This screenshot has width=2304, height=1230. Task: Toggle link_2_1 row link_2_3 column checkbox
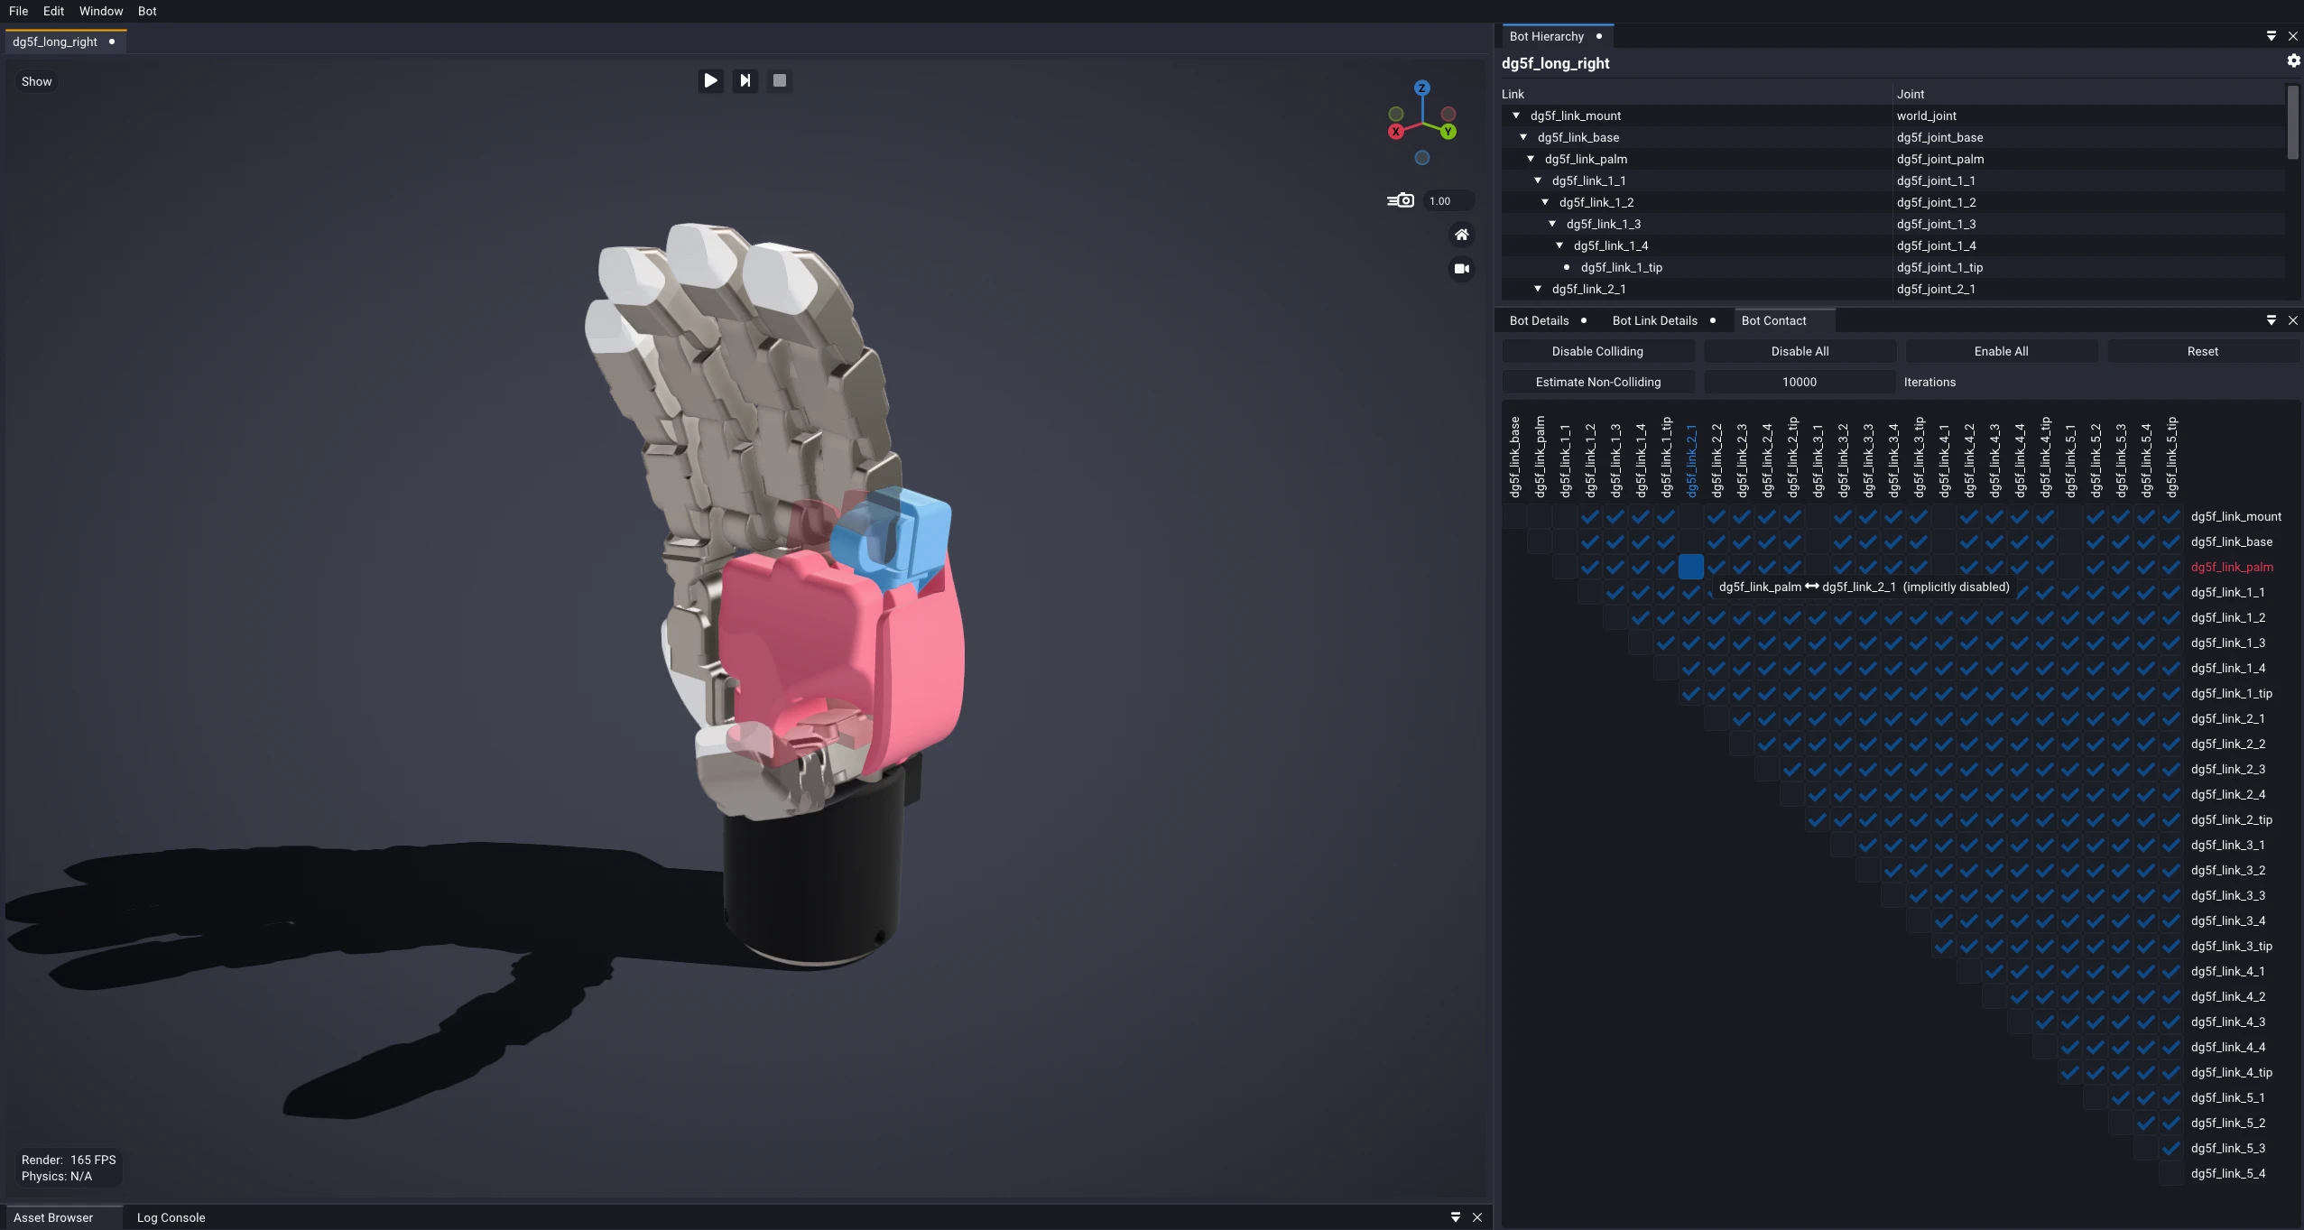(1741, 718)
